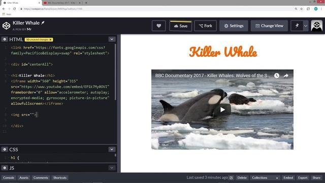Switch to the Killer Whale browser tab
325x183 pixels.
21,3
